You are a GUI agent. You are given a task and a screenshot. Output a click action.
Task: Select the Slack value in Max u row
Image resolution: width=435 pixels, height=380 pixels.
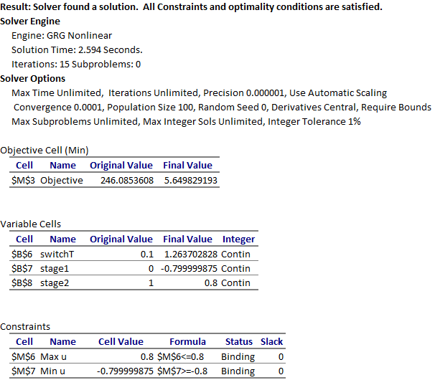pos(281,357)
